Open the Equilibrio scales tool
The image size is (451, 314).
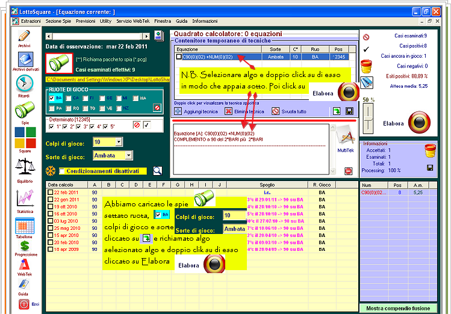pyautogui.click(x=25, y=167)
